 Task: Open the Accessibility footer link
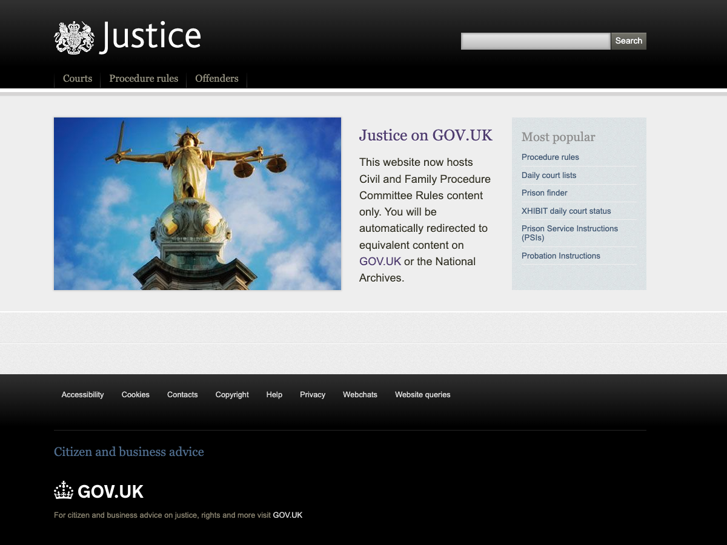pos(82,394)
